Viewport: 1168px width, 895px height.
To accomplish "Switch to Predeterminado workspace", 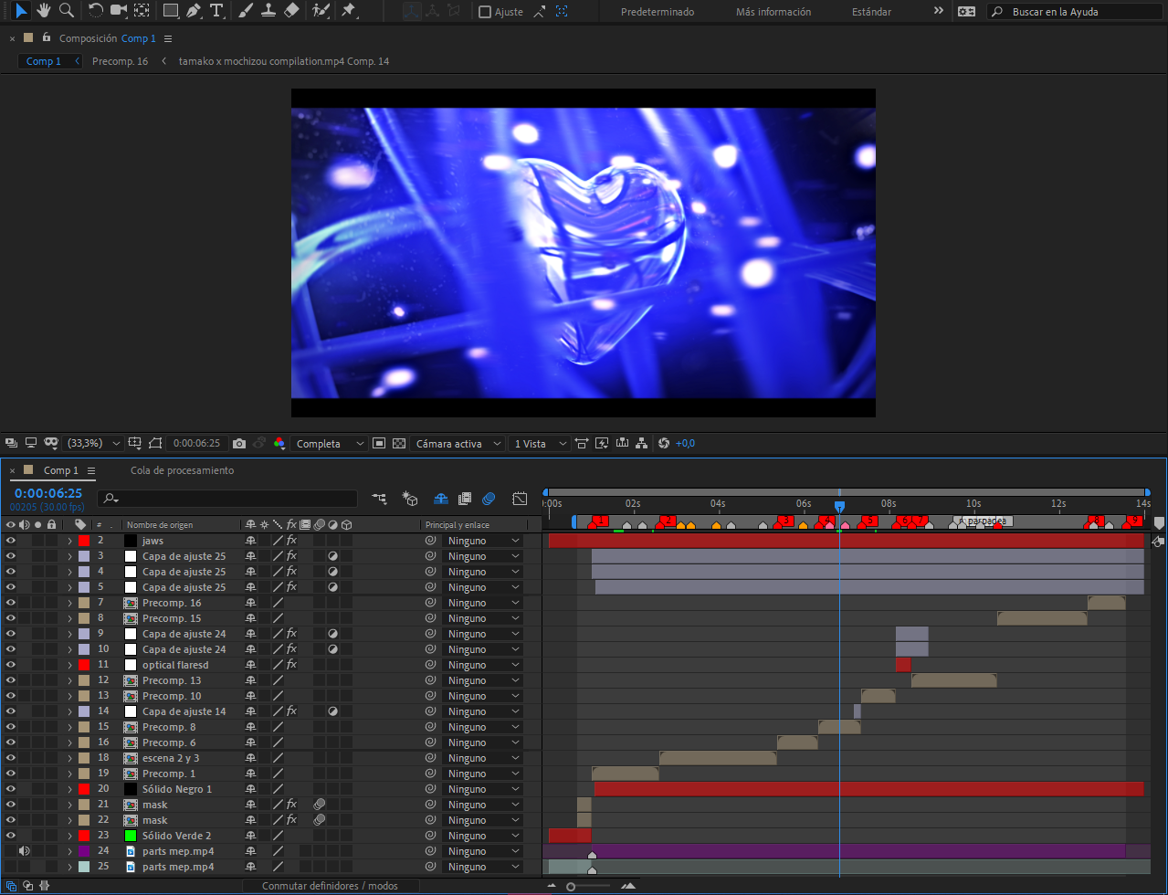I will click(x=658, y=12).
